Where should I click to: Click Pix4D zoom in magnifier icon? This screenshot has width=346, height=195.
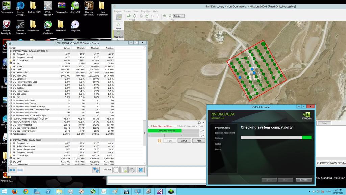pos(165,16)
